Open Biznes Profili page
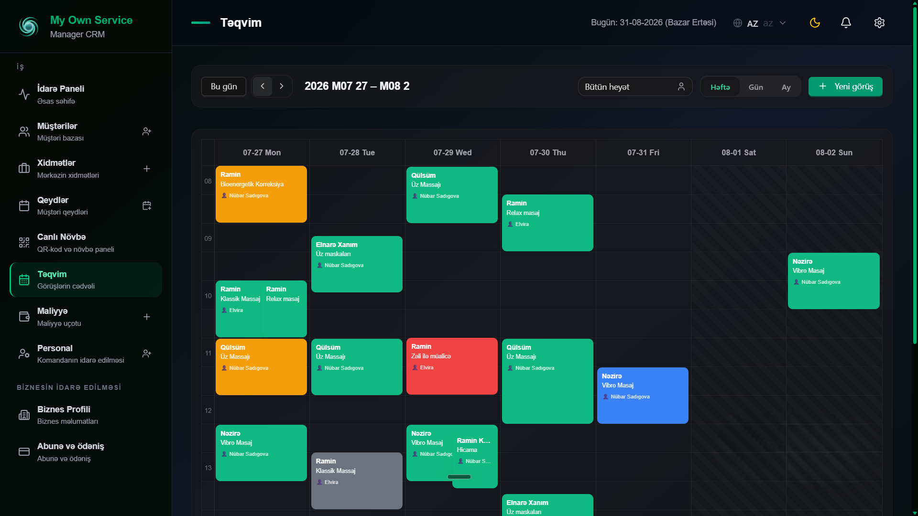918x516 pixels. point(86,415)
